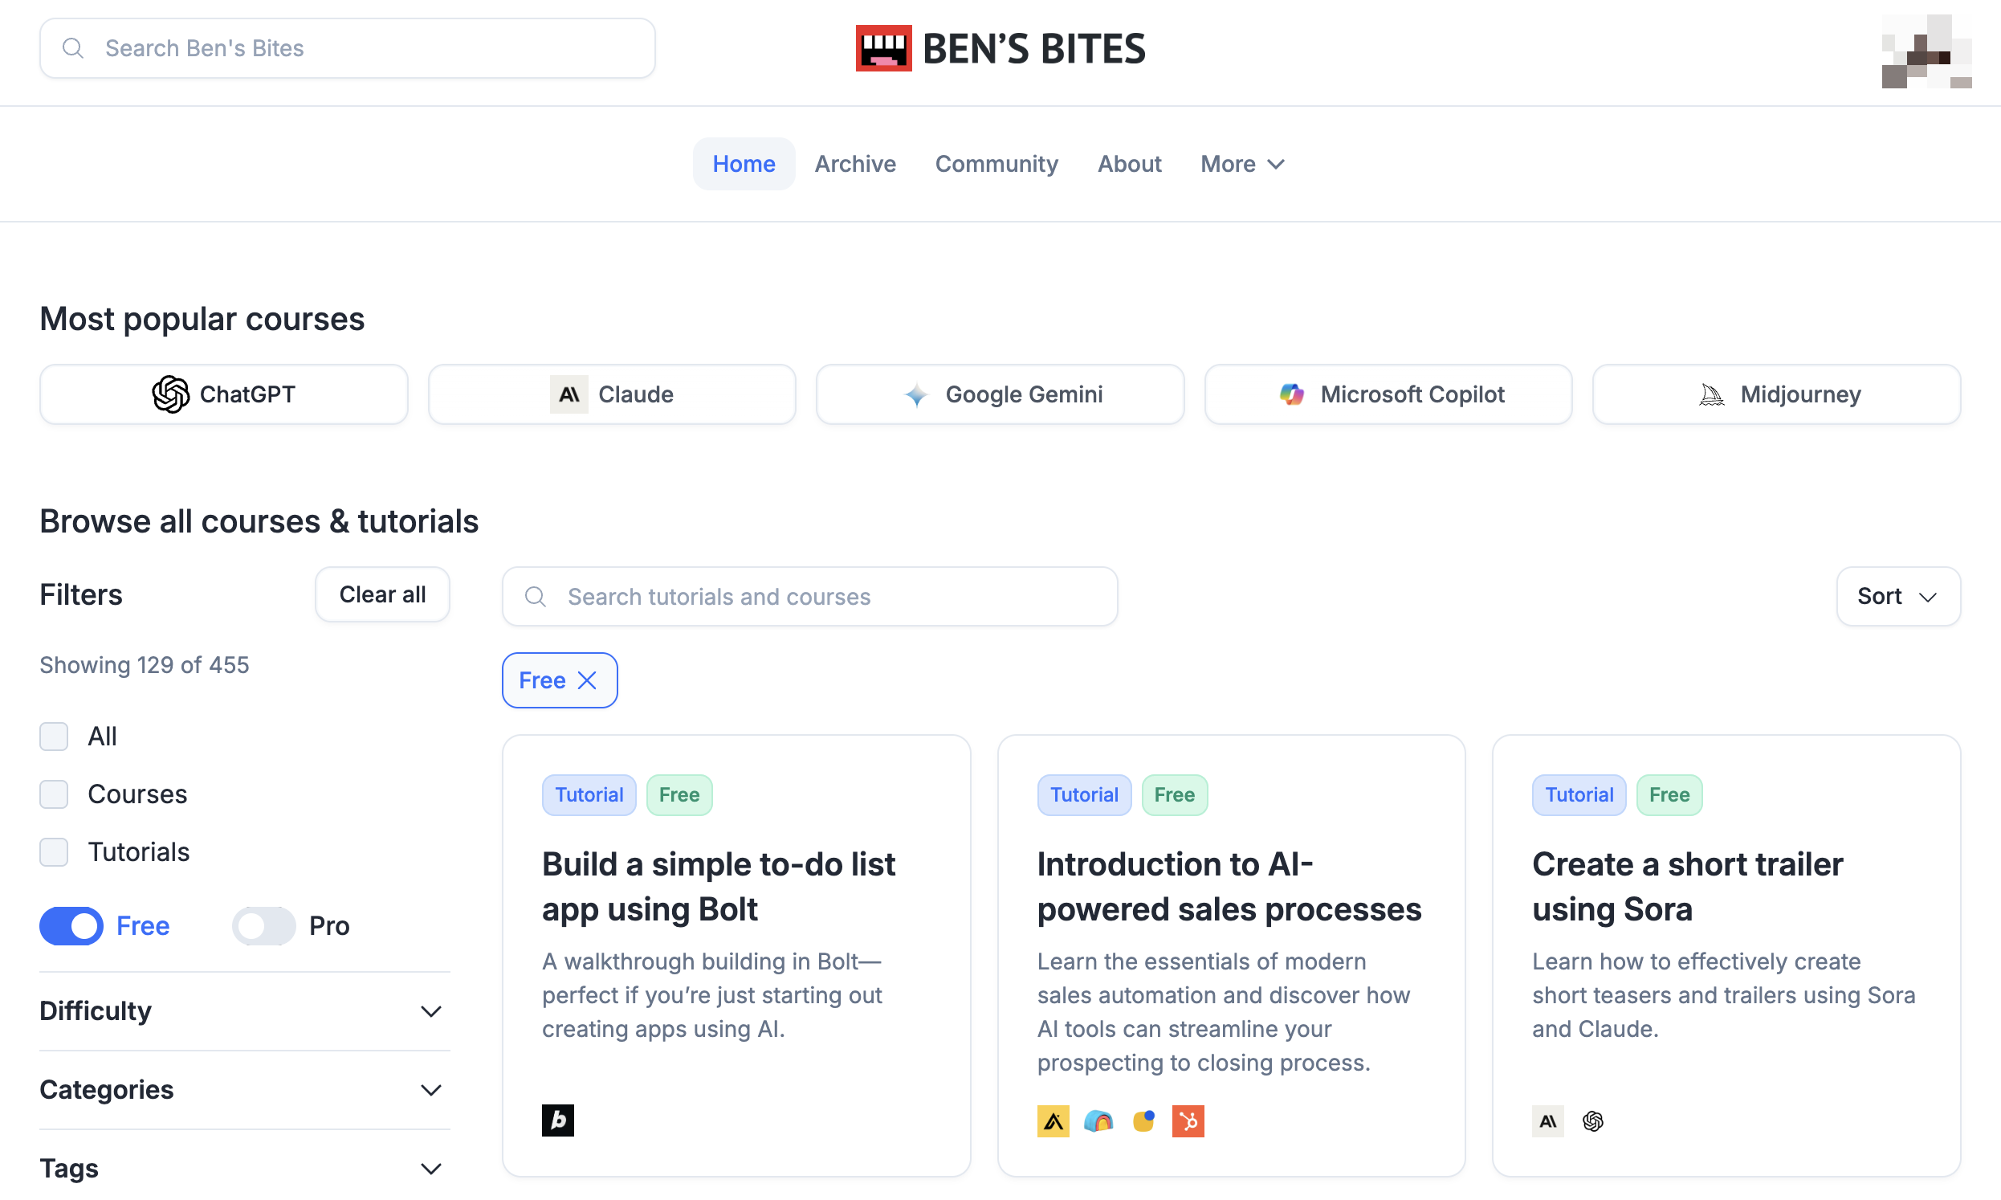
Task: Check the Courses filter checkbox
Action: click(54, 794)
